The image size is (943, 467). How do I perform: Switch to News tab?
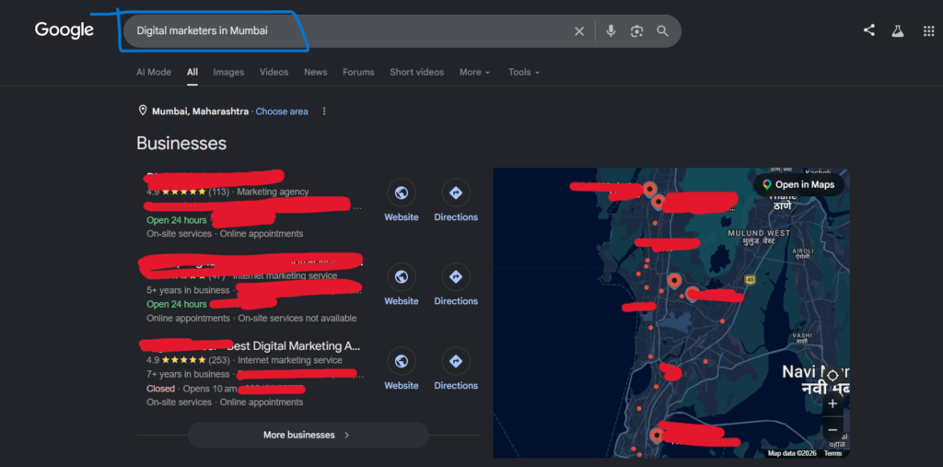point(315,72)
